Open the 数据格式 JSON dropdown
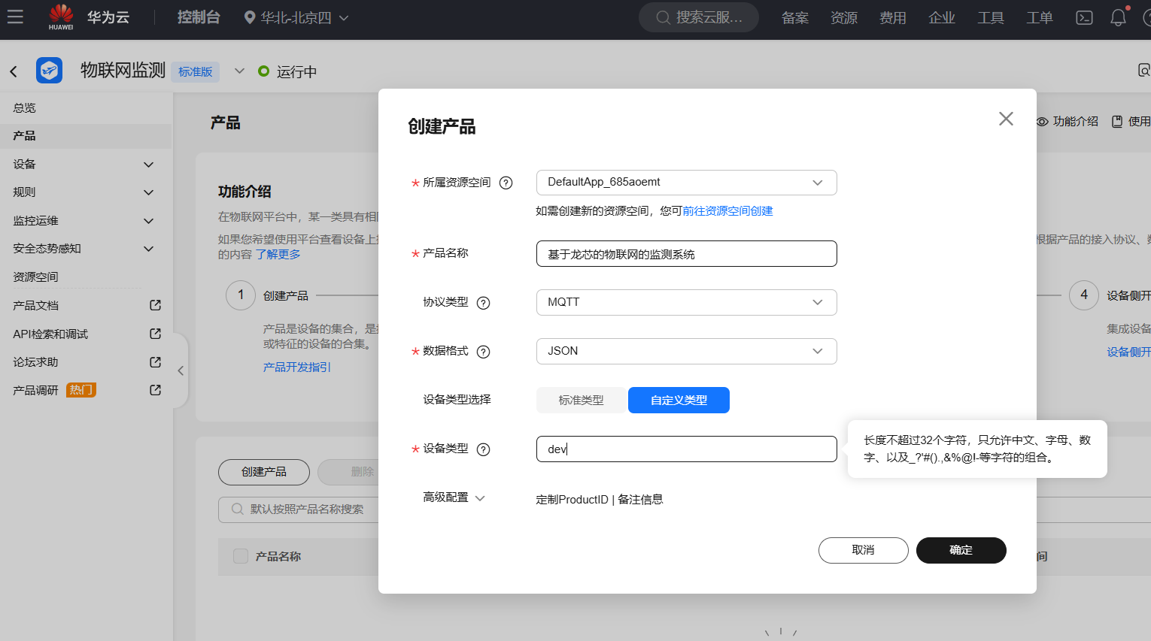The height and width of the screenshot is (641, 1151). (x=685, y=351)
